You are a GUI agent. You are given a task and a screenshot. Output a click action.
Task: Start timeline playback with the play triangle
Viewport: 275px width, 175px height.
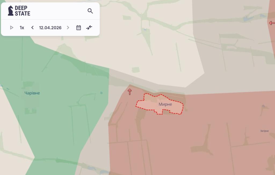12,28
